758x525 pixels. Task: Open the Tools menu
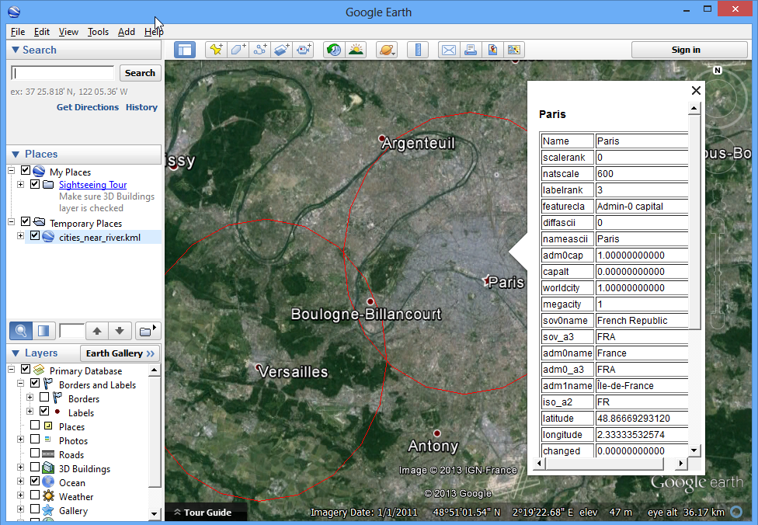tap(98, 32)
